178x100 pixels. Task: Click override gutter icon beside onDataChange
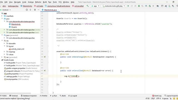click(45, 57)
